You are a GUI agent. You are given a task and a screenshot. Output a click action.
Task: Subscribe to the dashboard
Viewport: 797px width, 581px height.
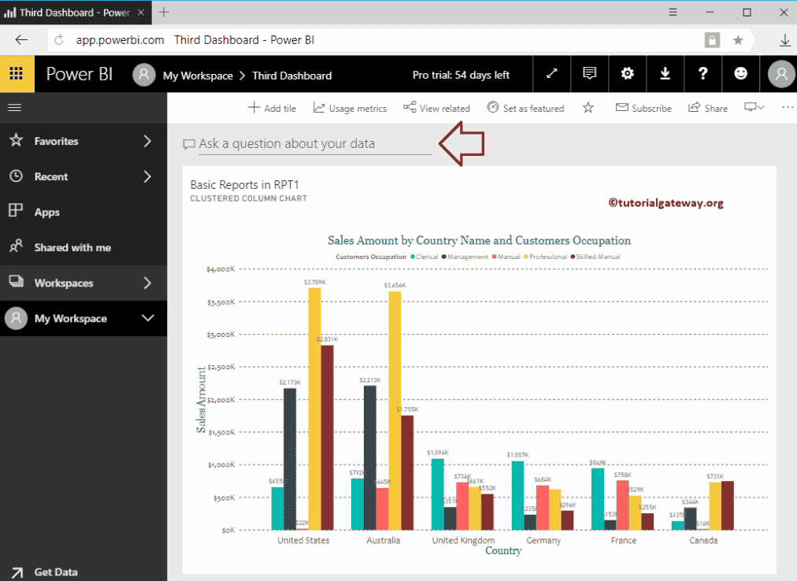click(x=643, y=108)
